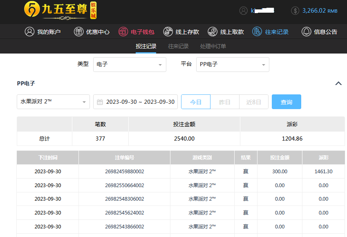347x237 pixels.
Task: Click the blue 查询 button
Action: tap(286, 102)
